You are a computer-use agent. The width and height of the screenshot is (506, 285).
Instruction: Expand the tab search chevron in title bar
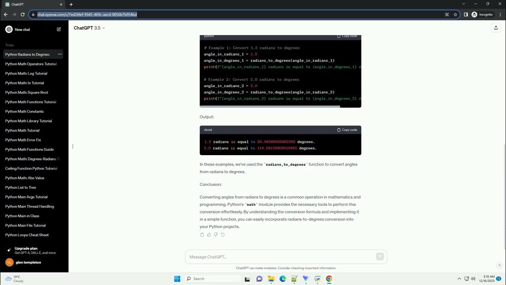click(464, 4)
